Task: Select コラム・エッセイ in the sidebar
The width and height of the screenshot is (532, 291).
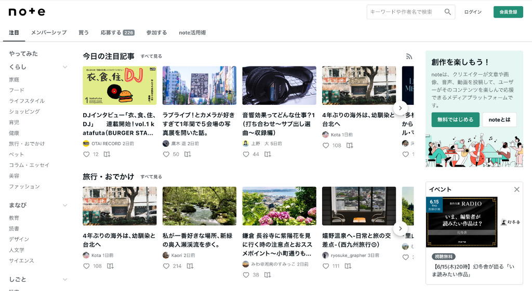Action: pos(29,165)
